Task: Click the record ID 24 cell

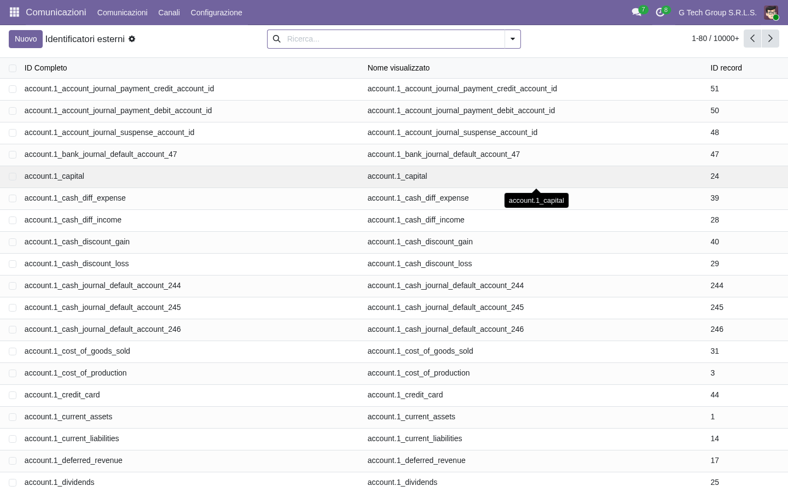Action: pyautogui.click(x=715, y=176)
